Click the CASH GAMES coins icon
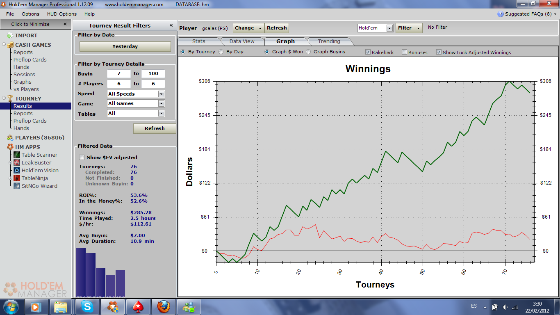The height and width of the screenshot is (315, 560). [x=10, y=45]
